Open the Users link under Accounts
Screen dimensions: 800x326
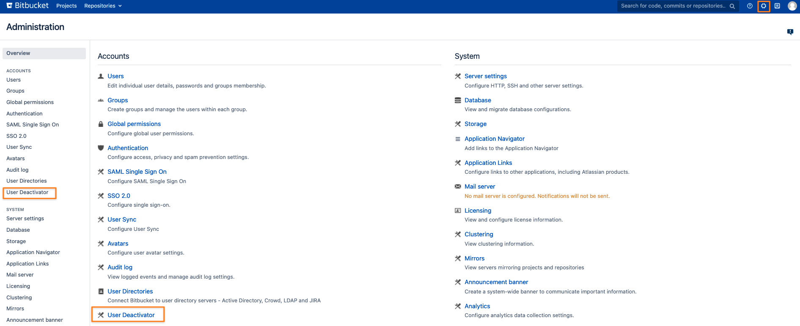point(115,76)
